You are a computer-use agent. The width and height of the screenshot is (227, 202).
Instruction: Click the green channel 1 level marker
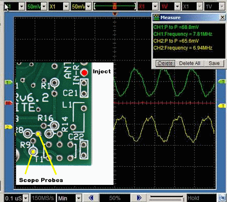[x=9, y=82]
